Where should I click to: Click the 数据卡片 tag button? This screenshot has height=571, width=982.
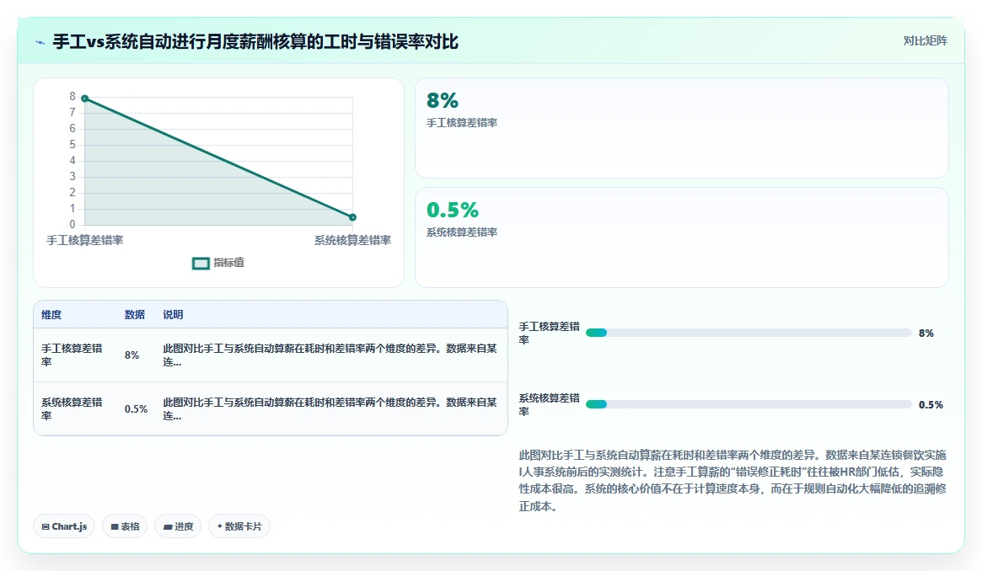(239, 526)
